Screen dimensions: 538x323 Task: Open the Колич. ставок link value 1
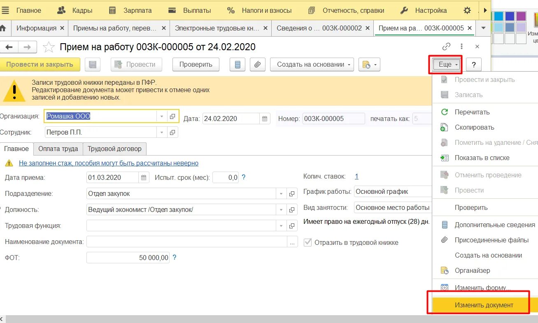[356, 177]
